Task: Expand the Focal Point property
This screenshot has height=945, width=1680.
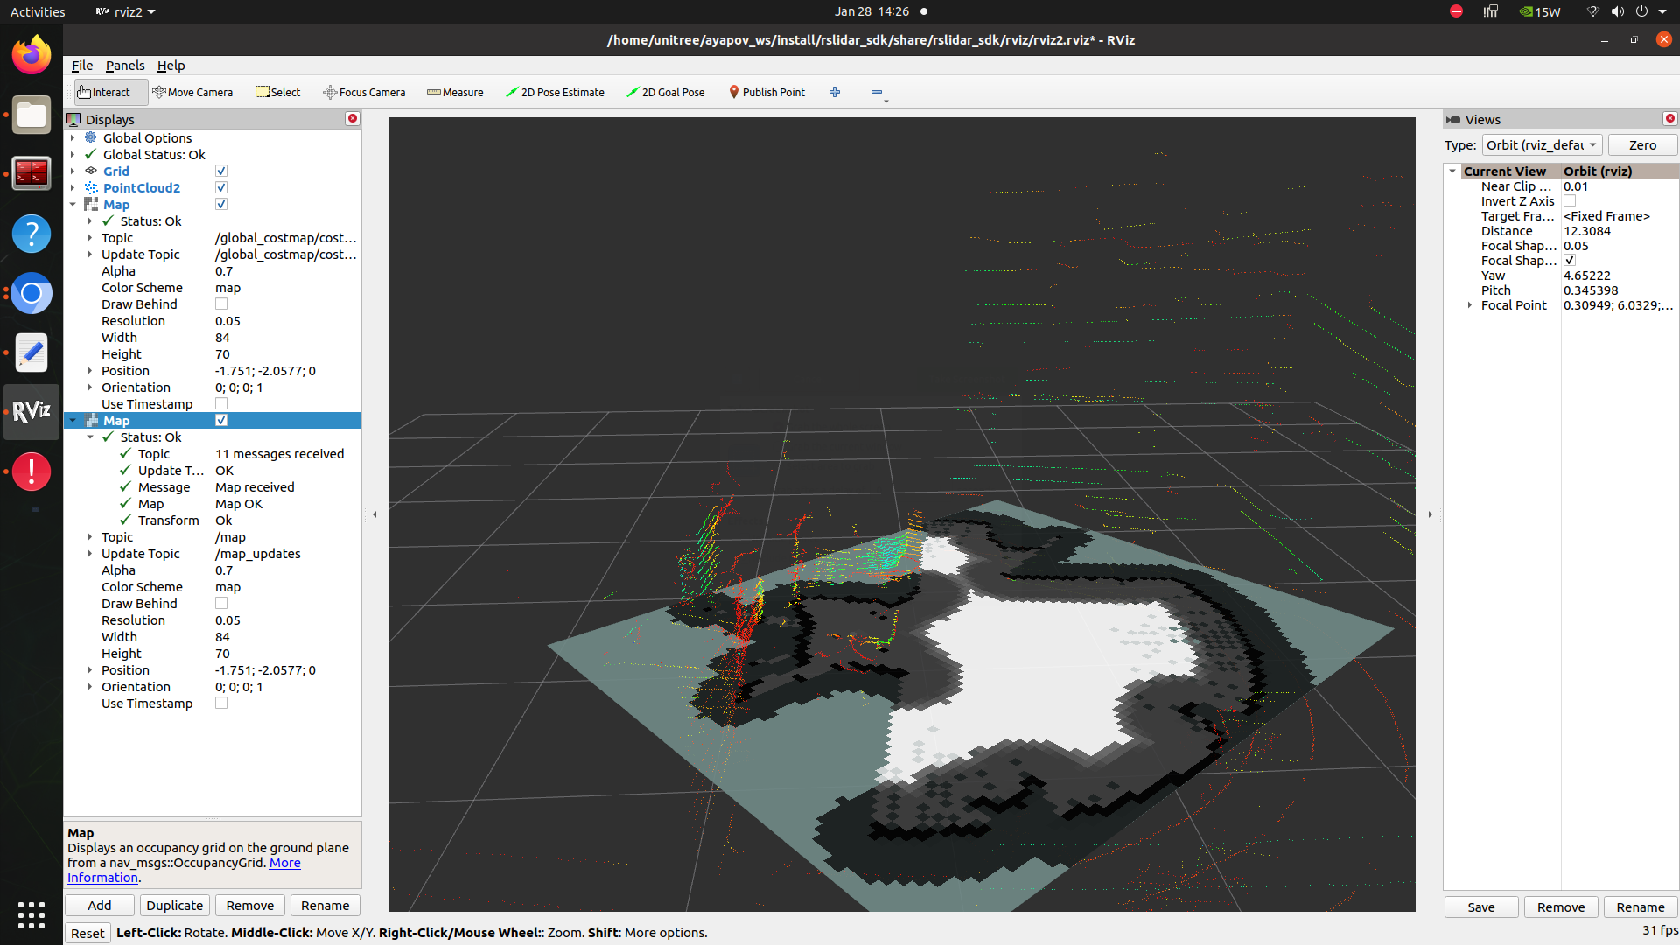Action: [x=1469, y=304]
